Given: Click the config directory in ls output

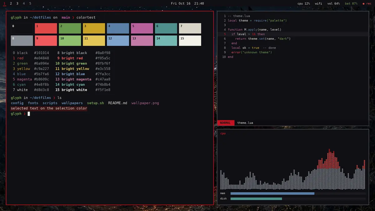Looking at the screenshot, I should point(17,103).
